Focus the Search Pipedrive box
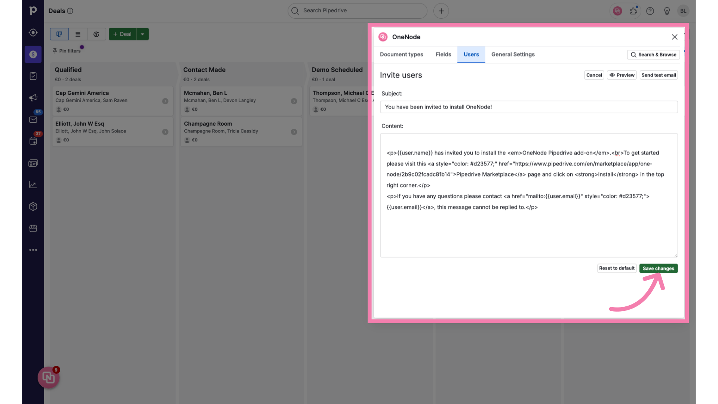This screenshot has width=718, height=404. pos(357,11)
